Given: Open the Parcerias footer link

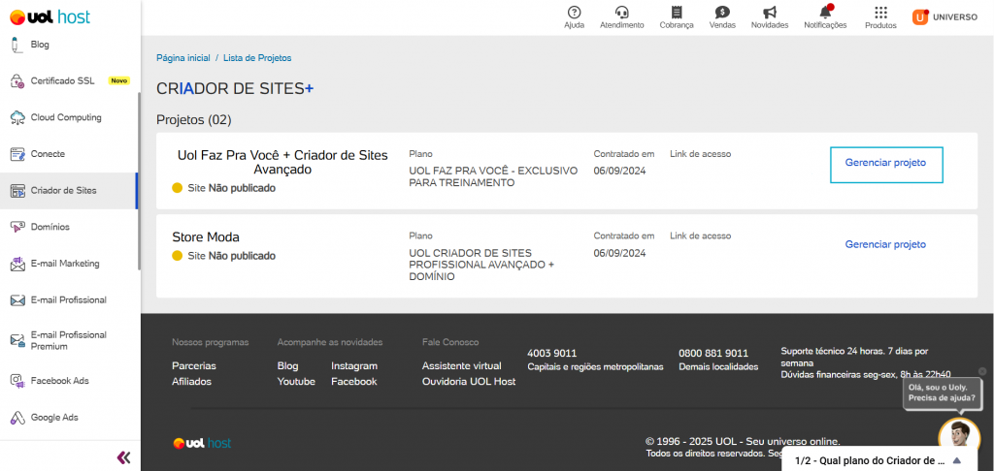Looking at the screenshot, I should pos(194,366).
